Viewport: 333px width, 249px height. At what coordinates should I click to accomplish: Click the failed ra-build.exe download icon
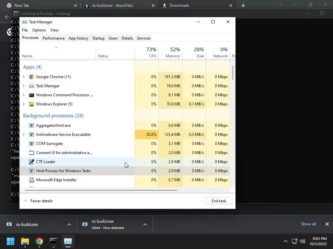85,224
